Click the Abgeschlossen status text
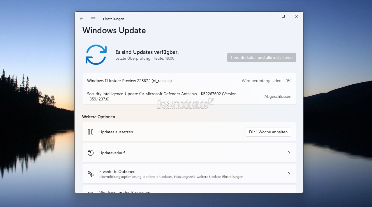The image size is (372, 207). (x=278, y=96)
